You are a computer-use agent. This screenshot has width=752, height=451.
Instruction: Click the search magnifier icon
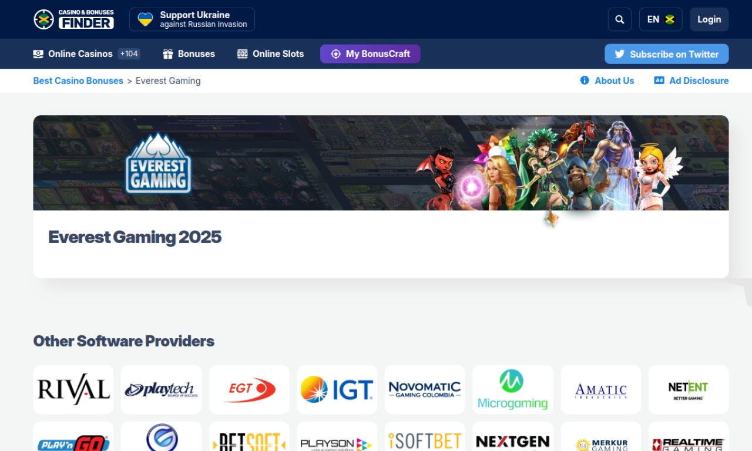point(620,19)
